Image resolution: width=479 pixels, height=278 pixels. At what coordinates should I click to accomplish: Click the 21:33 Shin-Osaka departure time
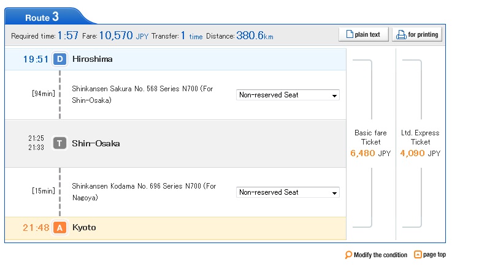pos(36,148)
